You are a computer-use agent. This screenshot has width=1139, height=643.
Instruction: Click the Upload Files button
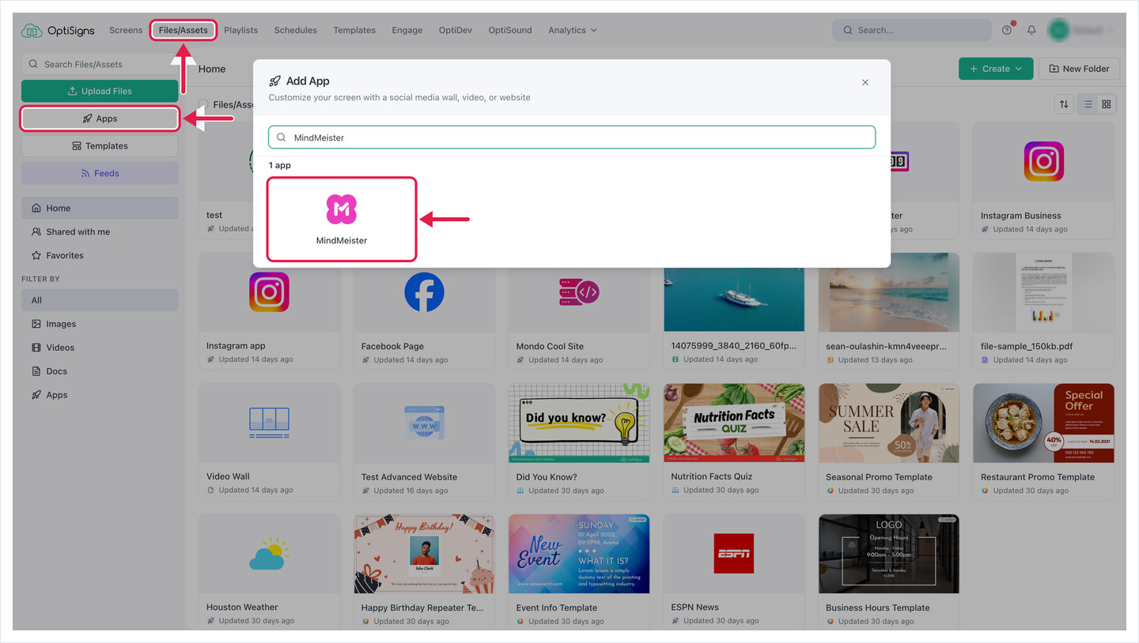tap(100, 91)
